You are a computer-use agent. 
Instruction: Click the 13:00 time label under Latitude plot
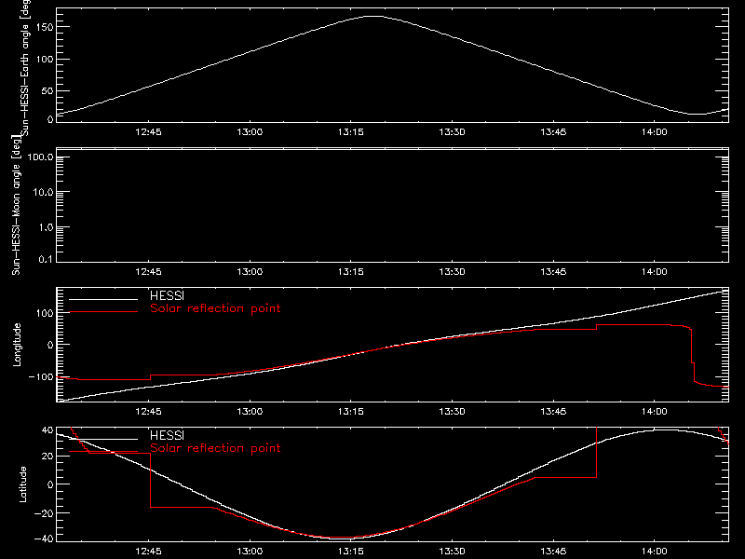250,552
